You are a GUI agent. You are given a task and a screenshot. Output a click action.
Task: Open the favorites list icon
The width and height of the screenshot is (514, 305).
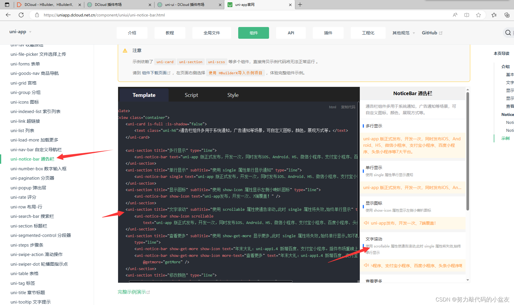[494, 15]
